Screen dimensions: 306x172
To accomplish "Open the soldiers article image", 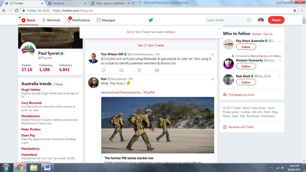I will pyautogui.click(x=158, y=125).
